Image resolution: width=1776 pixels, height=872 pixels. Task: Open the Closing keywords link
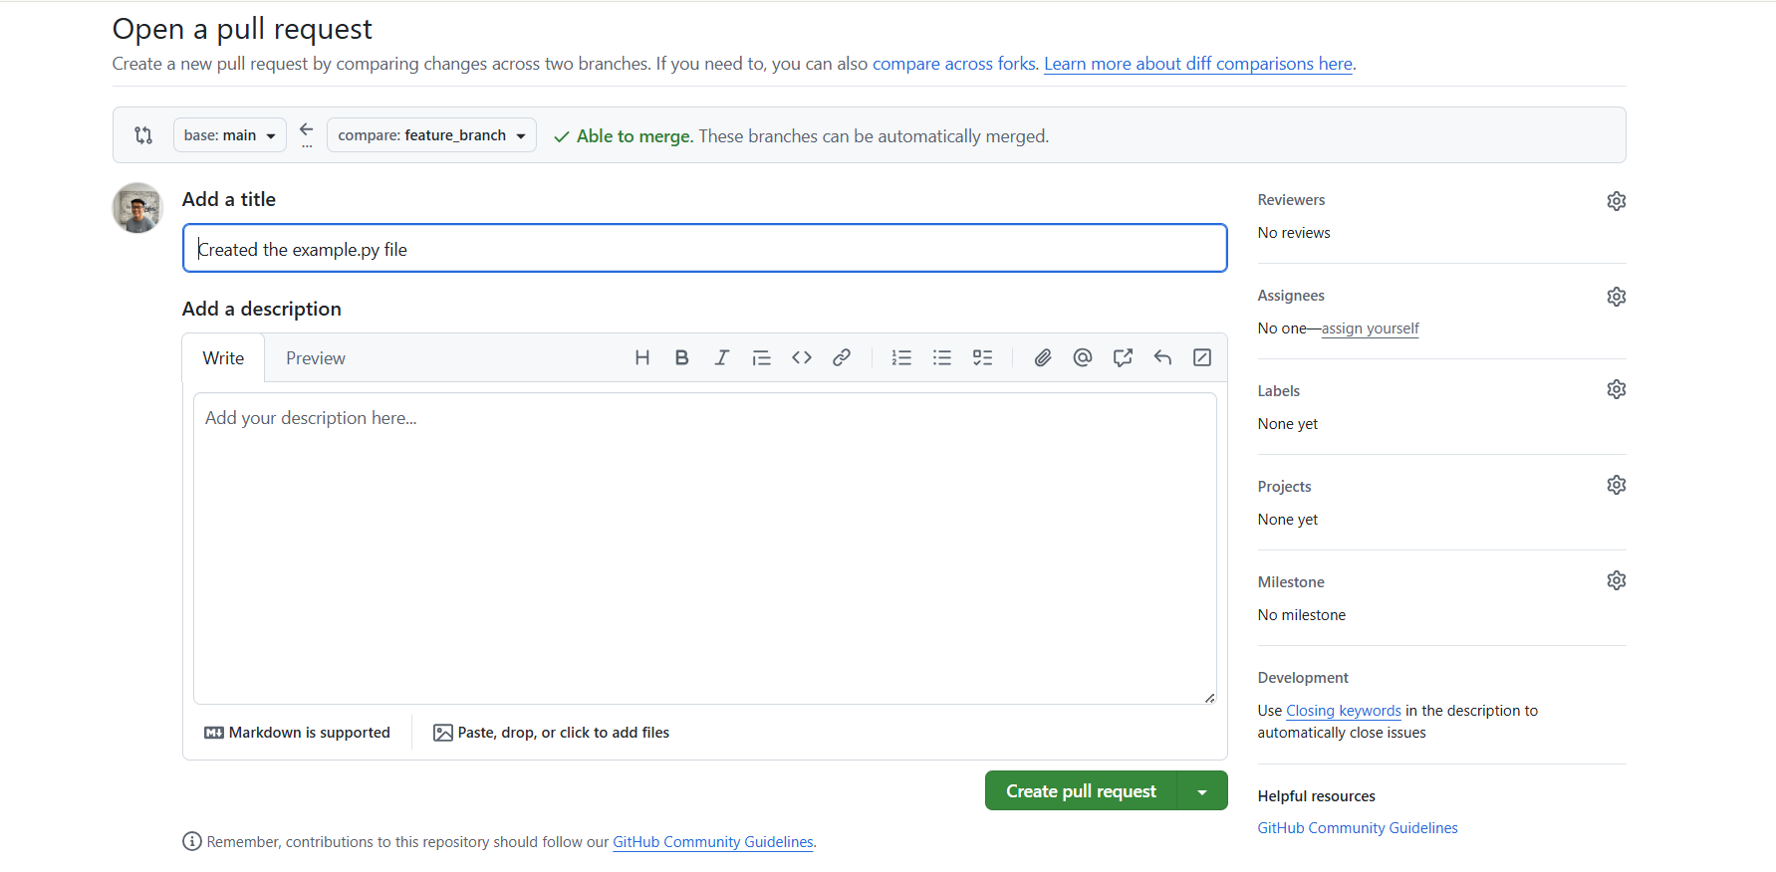pos(1343,711)
